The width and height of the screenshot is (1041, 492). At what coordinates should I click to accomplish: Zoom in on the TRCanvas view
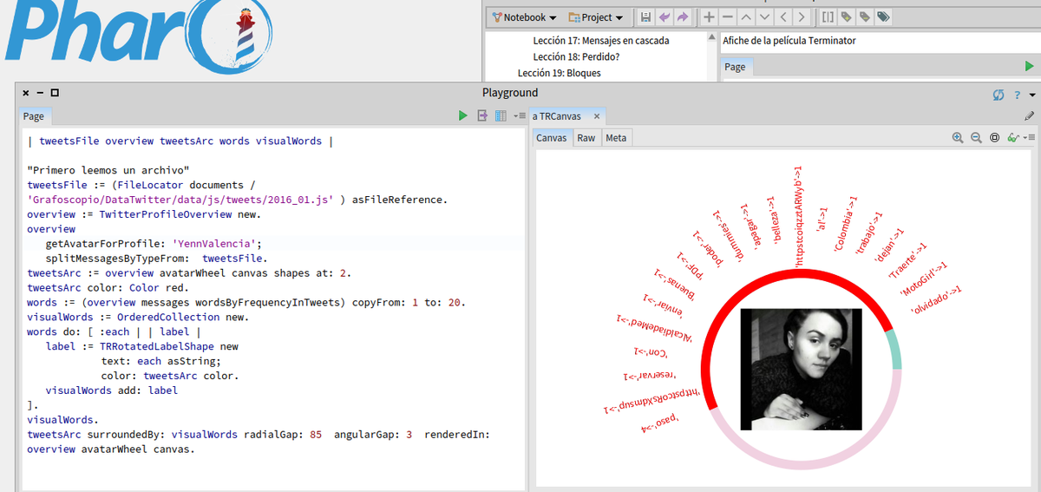click(x=958, y=137)
